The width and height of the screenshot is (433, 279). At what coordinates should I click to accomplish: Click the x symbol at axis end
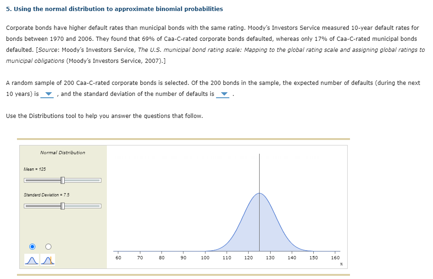click(341, 264)
